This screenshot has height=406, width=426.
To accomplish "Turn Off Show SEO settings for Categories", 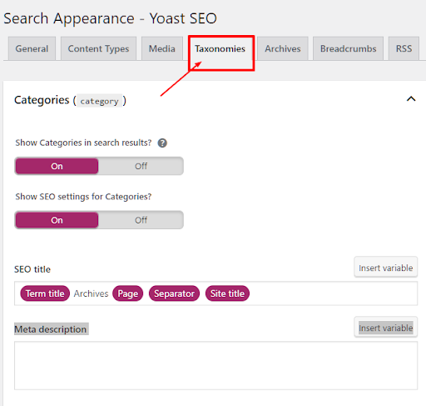I will point(141,220).
